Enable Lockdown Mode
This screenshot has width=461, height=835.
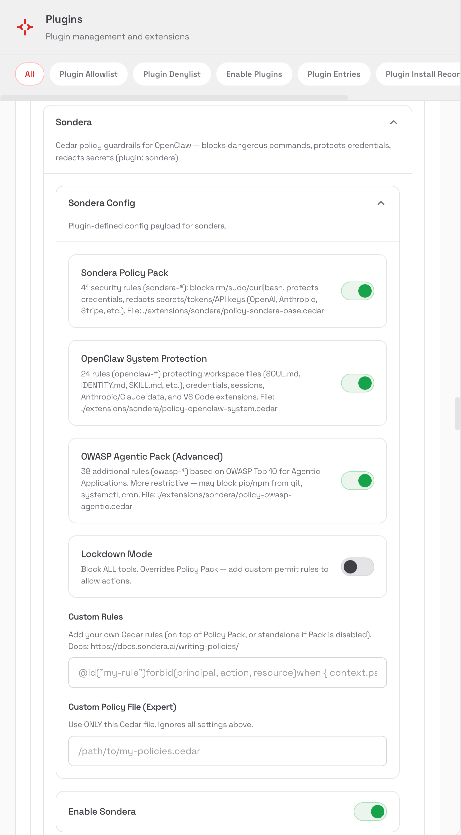[x=357, y=567]
